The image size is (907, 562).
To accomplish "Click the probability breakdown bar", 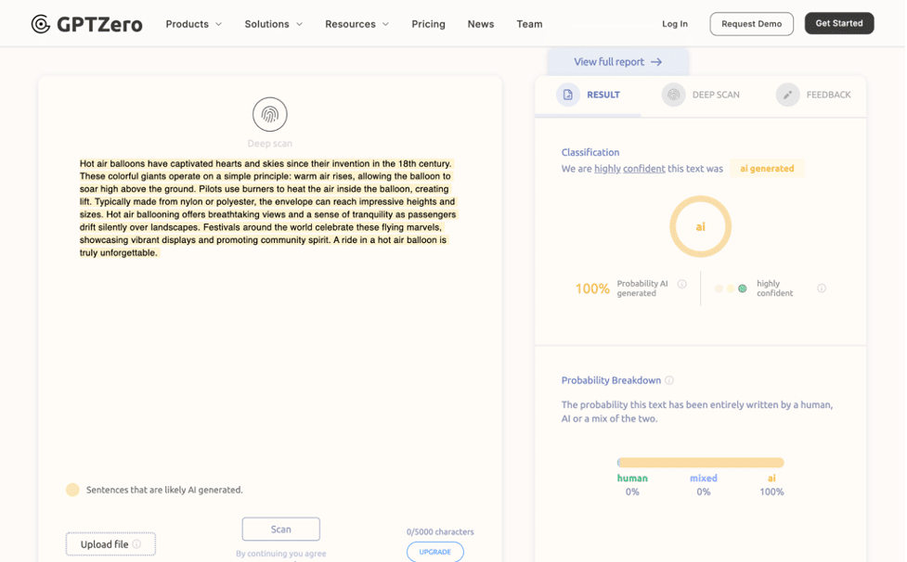I will tap(700, 462).
